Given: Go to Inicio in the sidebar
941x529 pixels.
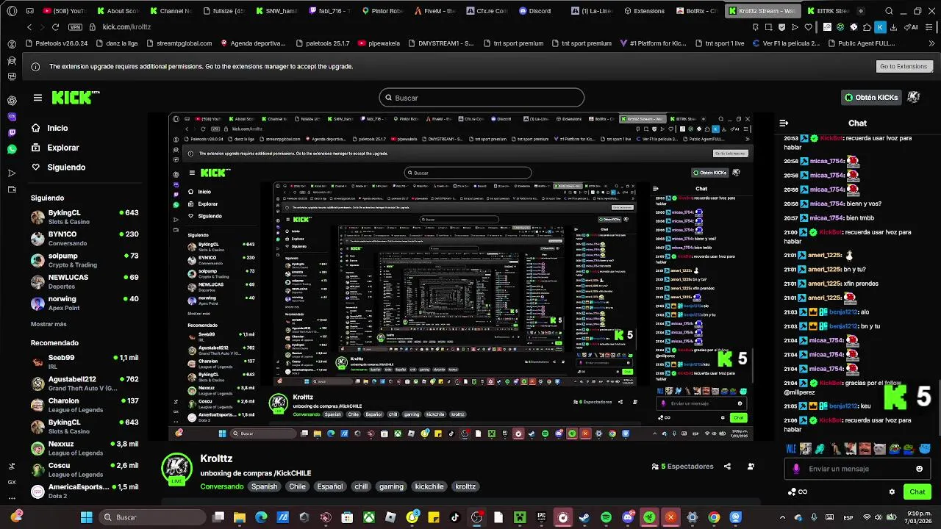Looking at the screenshot, I should click(x=49, y=128).
